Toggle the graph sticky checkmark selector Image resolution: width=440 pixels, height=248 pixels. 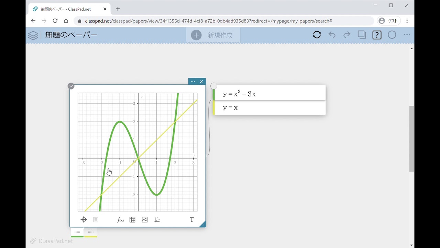click(x=71, y=86)
